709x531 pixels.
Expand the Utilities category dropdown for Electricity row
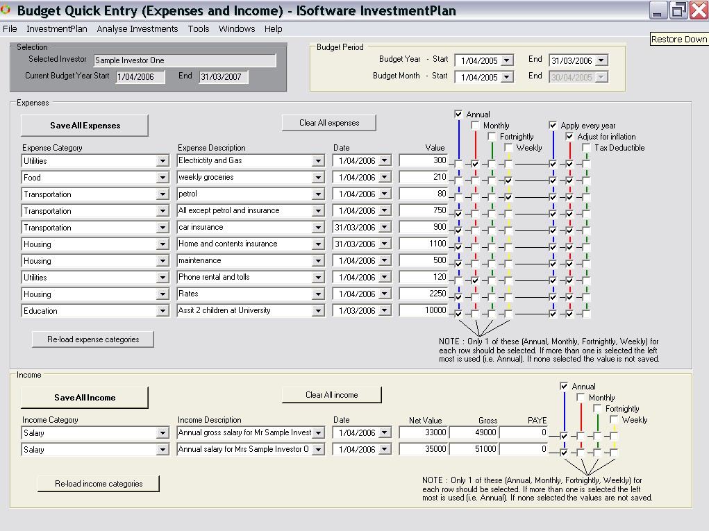coord(162,161)
